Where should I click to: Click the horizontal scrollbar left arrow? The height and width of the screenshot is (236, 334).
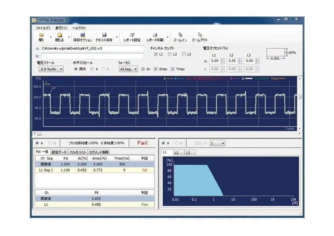(x=35, y=134)
